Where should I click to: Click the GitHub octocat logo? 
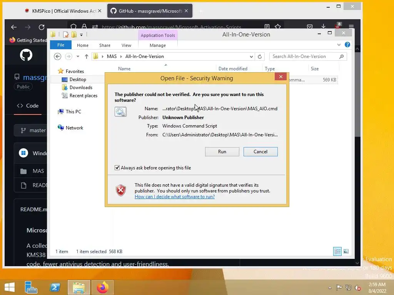[x=26, y=55]
